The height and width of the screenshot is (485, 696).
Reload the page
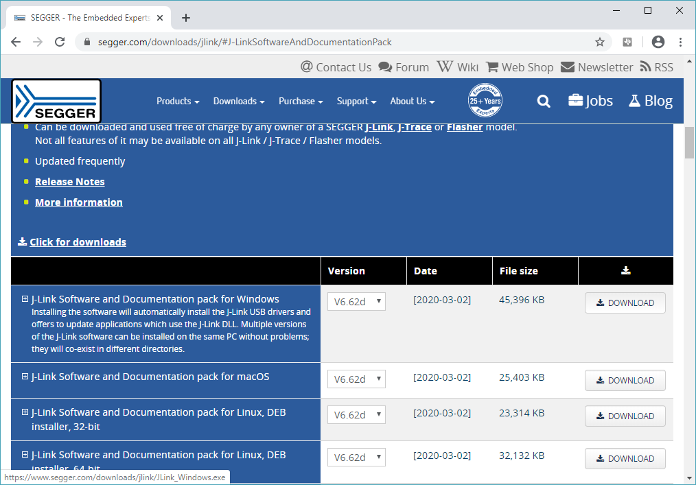[x=60, y=42]
